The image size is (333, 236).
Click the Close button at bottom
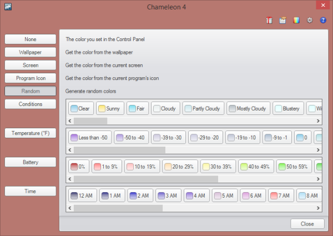click(307, 224)
